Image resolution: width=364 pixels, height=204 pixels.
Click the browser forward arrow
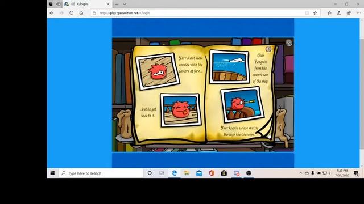coord(61,13)
